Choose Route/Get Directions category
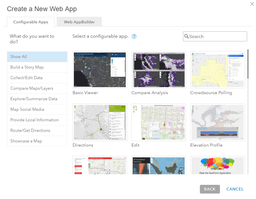 coord(37,130)
